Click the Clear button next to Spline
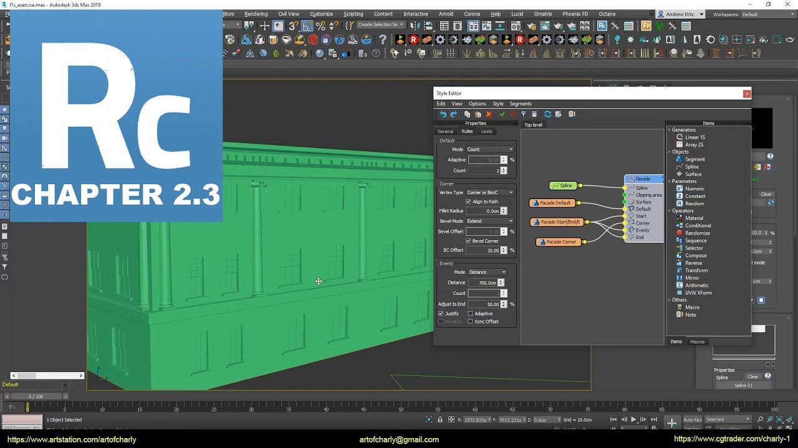This screenshot has height=448, width=798. point(753,376)
